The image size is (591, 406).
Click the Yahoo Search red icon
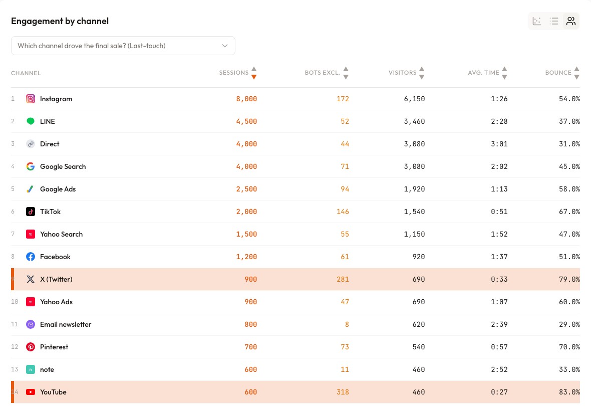[31, 234]
